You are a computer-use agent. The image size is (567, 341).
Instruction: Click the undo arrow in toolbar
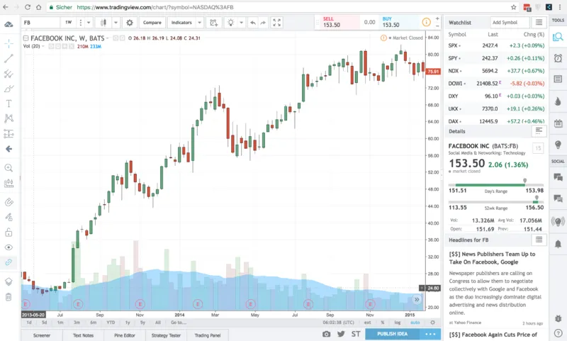pyautogui.click(x=253, y=23)
